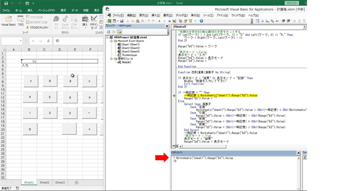Click calculator button 7 on sheet

click(31, 81)
